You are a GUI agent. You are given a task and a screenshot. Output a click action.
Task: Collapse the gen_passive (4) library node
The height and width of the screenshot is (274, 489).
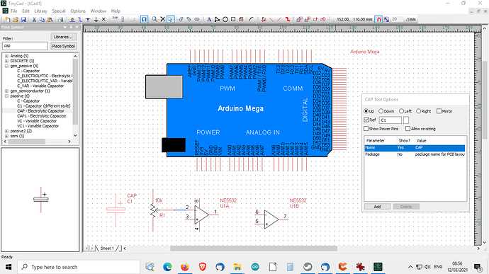pos(6,66)
